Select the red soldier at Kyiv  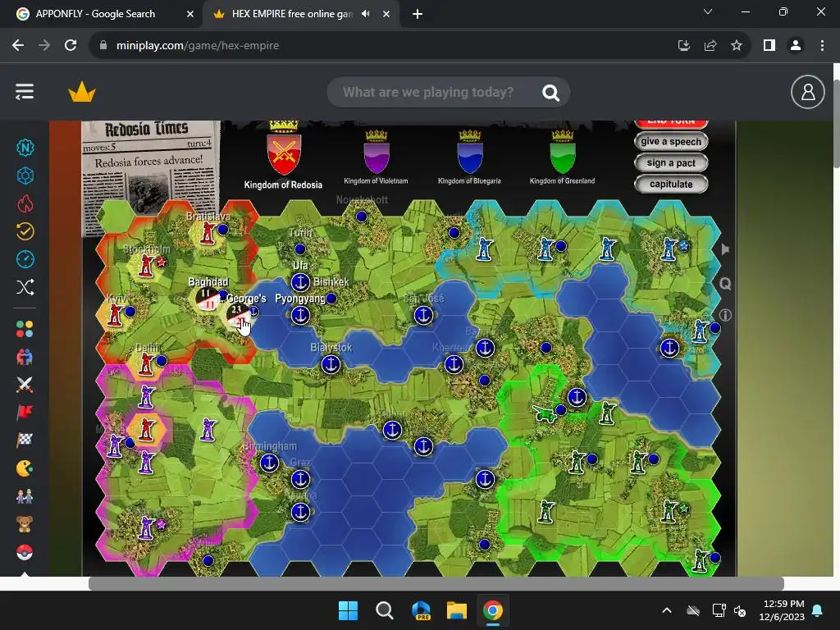(115, 314)
